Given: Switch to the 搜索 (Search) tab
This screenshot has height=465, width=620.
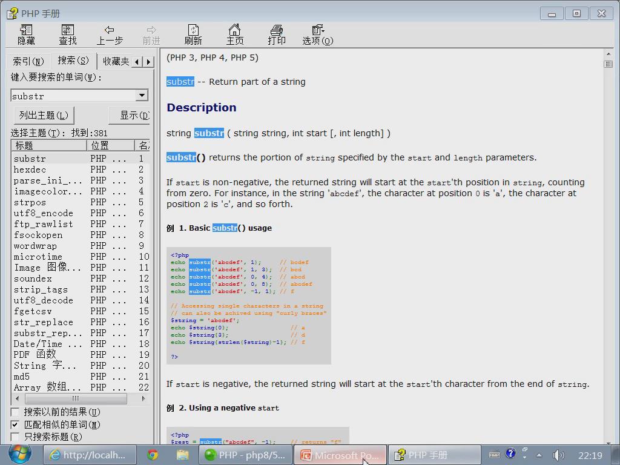Looking at the screenshot, I should (73, 60).
